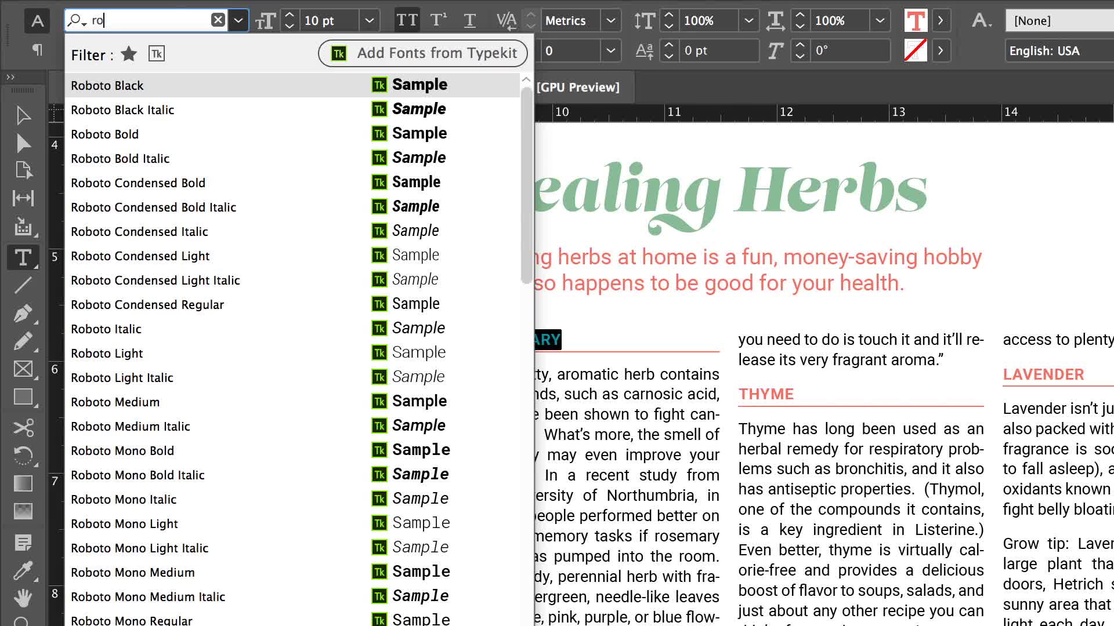
Task: Select Roboto Mono Medium Italic font
Action: point(292,596)
